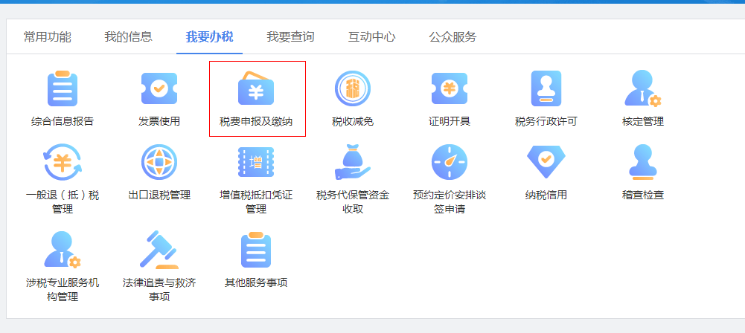The image size is (745, 333).
Task: Click the 涉税专业服务机构管理 text label
Action: click(x=63, y=291)
